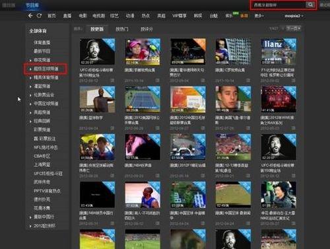Select 彩票频道 in the sidebar
The image size is (330, 249).
click(x=42, y=129)
